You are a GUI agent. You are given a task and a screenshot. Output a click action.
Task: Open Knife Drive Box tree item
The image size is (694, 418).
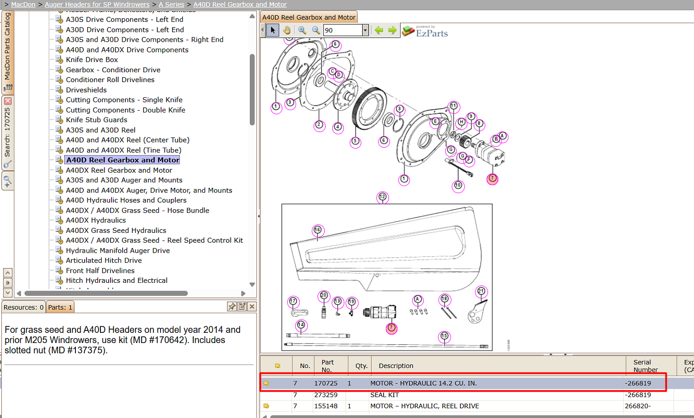(92, 60)
